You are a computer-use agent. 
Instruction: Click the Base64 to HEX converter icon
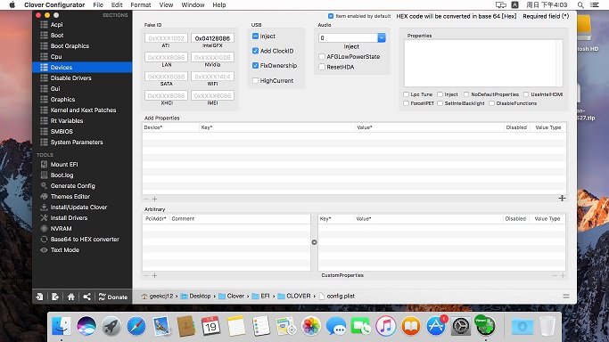pos(44,240)
